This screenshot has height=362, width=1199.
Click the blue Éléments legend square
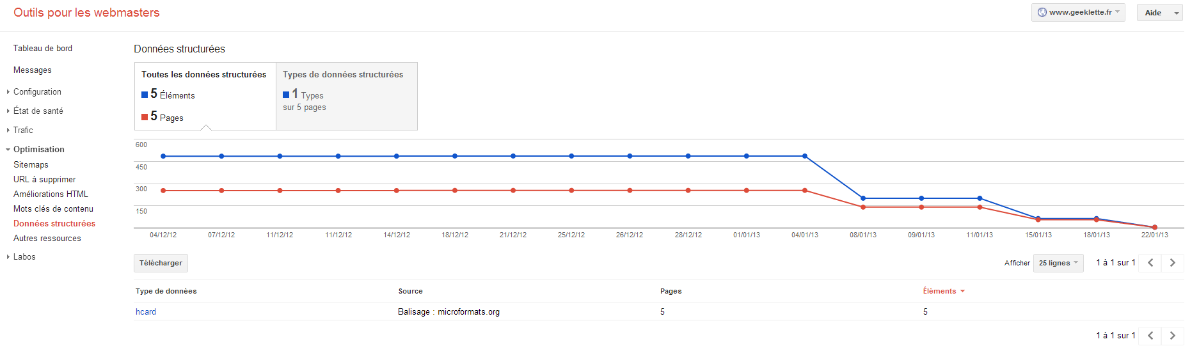[x=145, y=95]
